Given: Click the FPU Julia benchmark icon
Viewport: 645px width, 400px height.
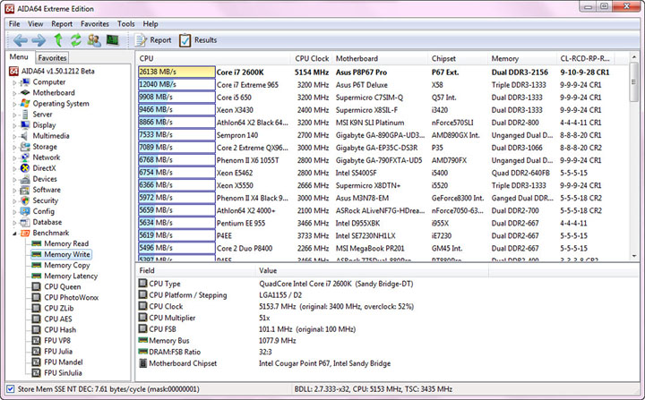Looking at the screenshot, I should pyautogui.click(x=36, y=351).
